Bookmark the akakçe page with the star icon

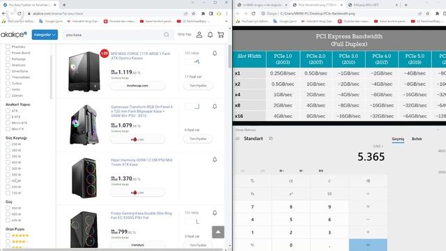coord(194,13)
